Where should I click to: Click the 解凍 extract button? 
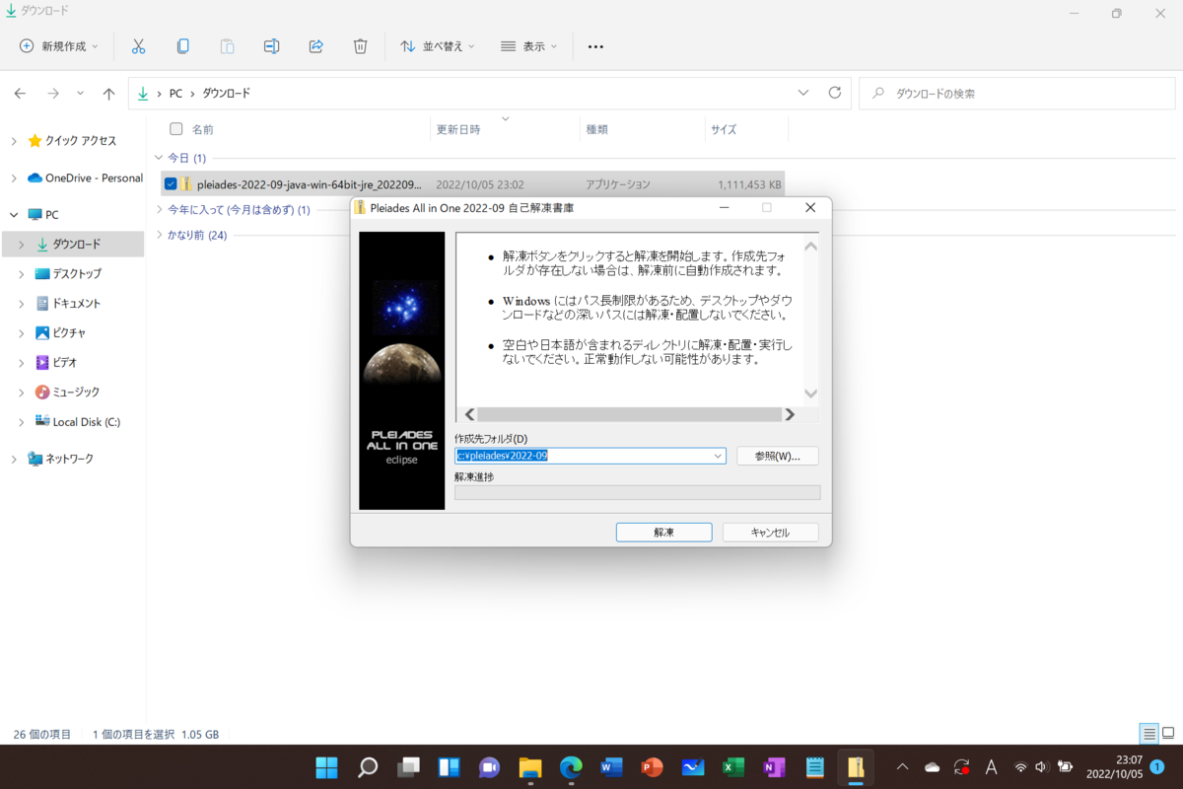(x=663, y=532)
